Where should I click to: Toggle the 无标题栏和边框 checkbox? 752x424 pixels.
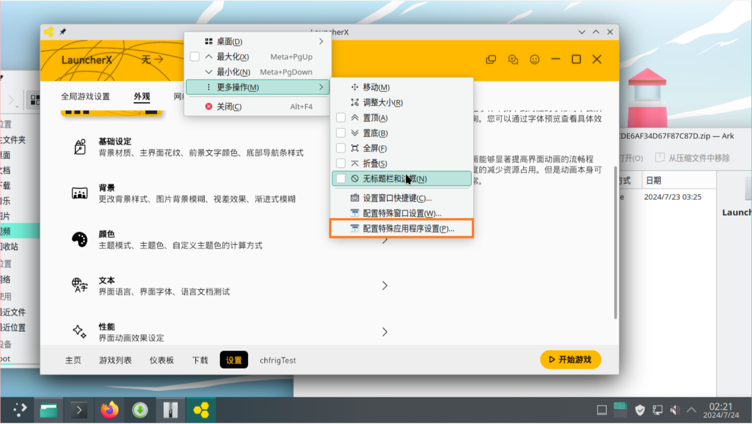tap(341, 179)
